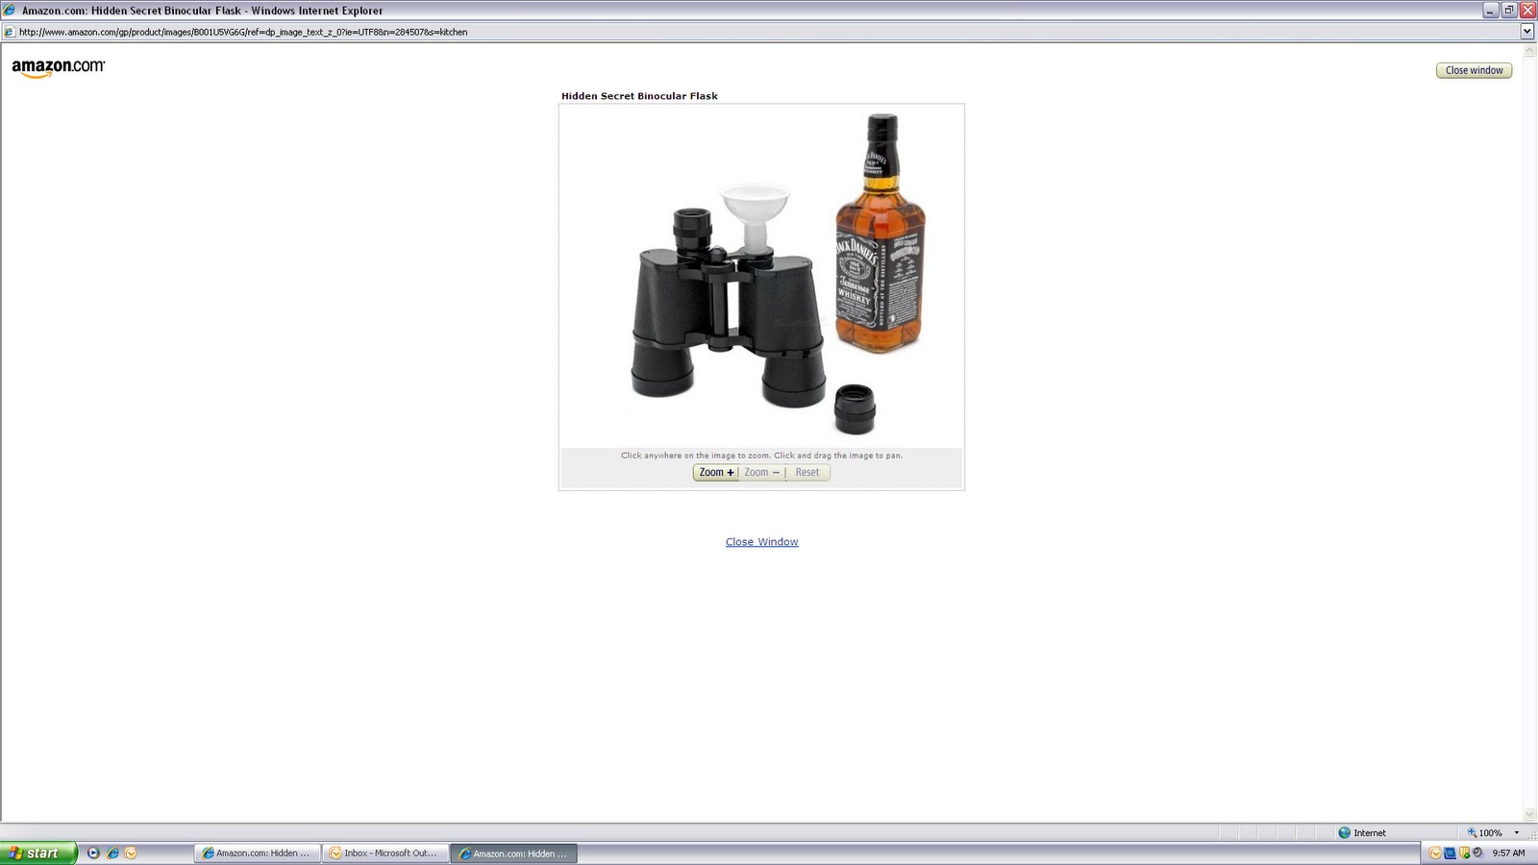Open the zoom level dropdown arrow beside 100%
The image size is (1538, 865).
(x=1517, y=833)
